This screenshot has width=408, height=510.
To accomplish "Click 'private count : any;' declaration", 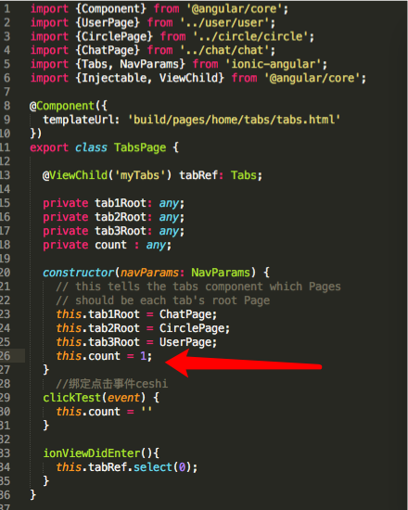I will point(107,245).
